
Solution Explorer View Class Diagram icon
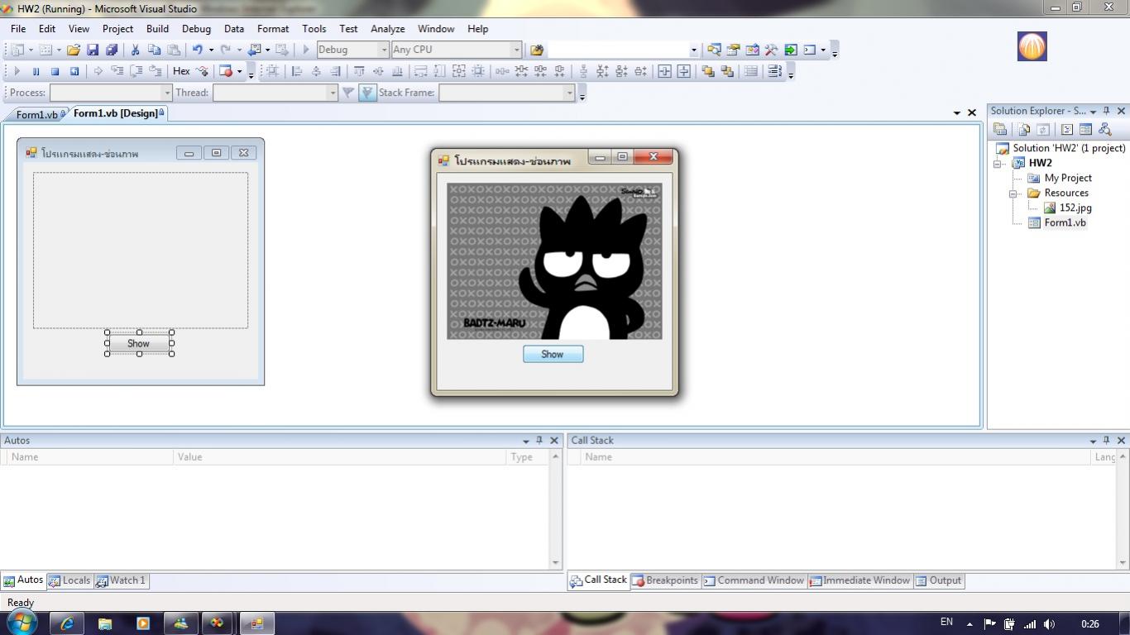1105,129
